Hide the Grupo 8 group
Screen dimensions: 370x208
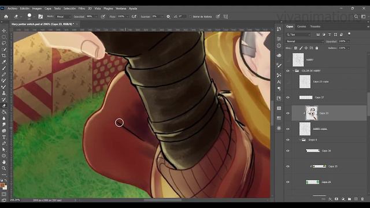(x=288, y=140)
